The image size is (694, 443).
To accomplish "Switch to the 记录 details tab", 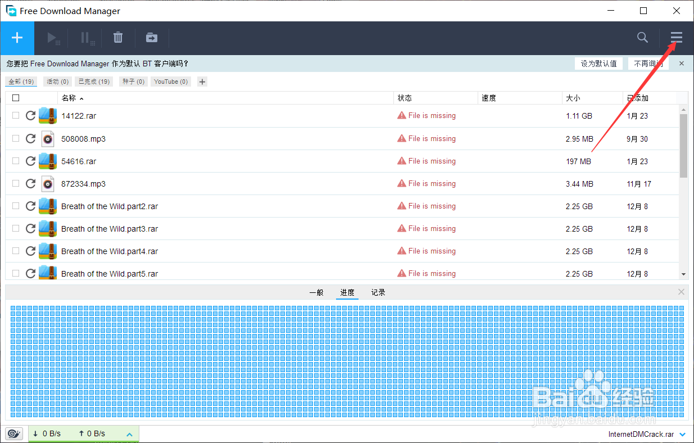I will tap(378, 292).
